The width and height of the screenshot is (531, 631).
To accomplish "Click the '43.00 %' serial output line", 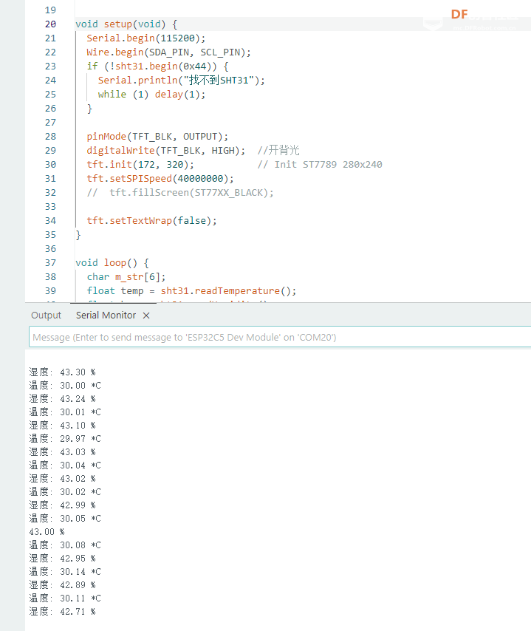I will (47, 531).
